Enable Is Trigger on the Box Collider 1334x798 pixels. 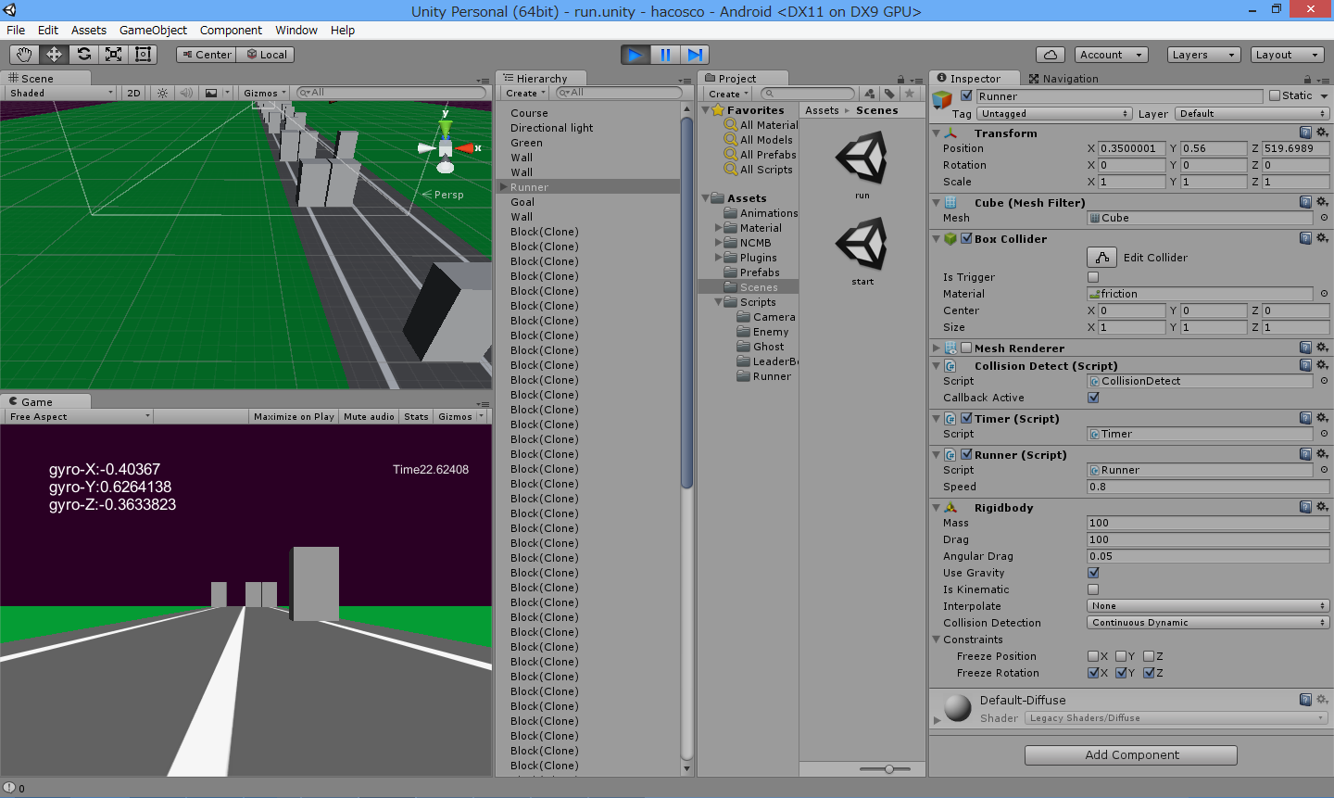click(x=1092, y=276)
